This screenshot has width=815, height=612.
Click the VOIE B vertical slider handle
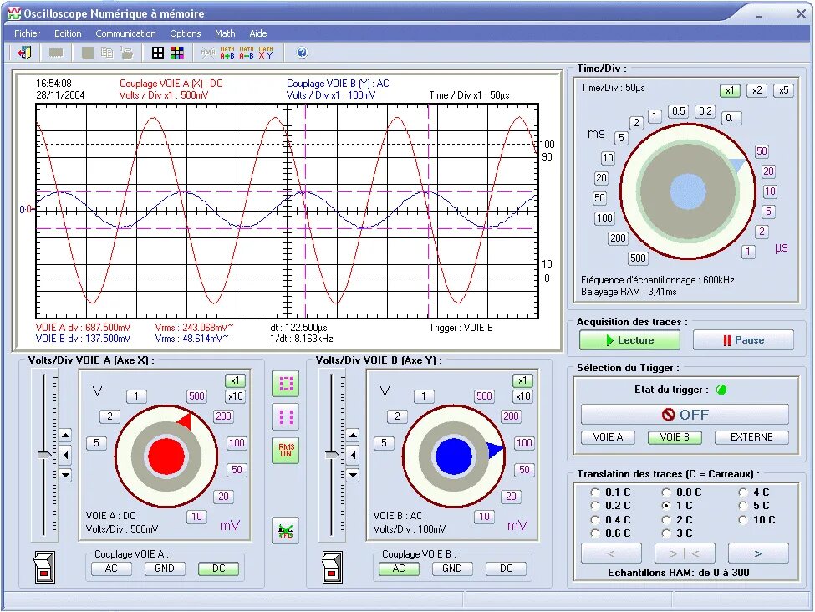333,455
